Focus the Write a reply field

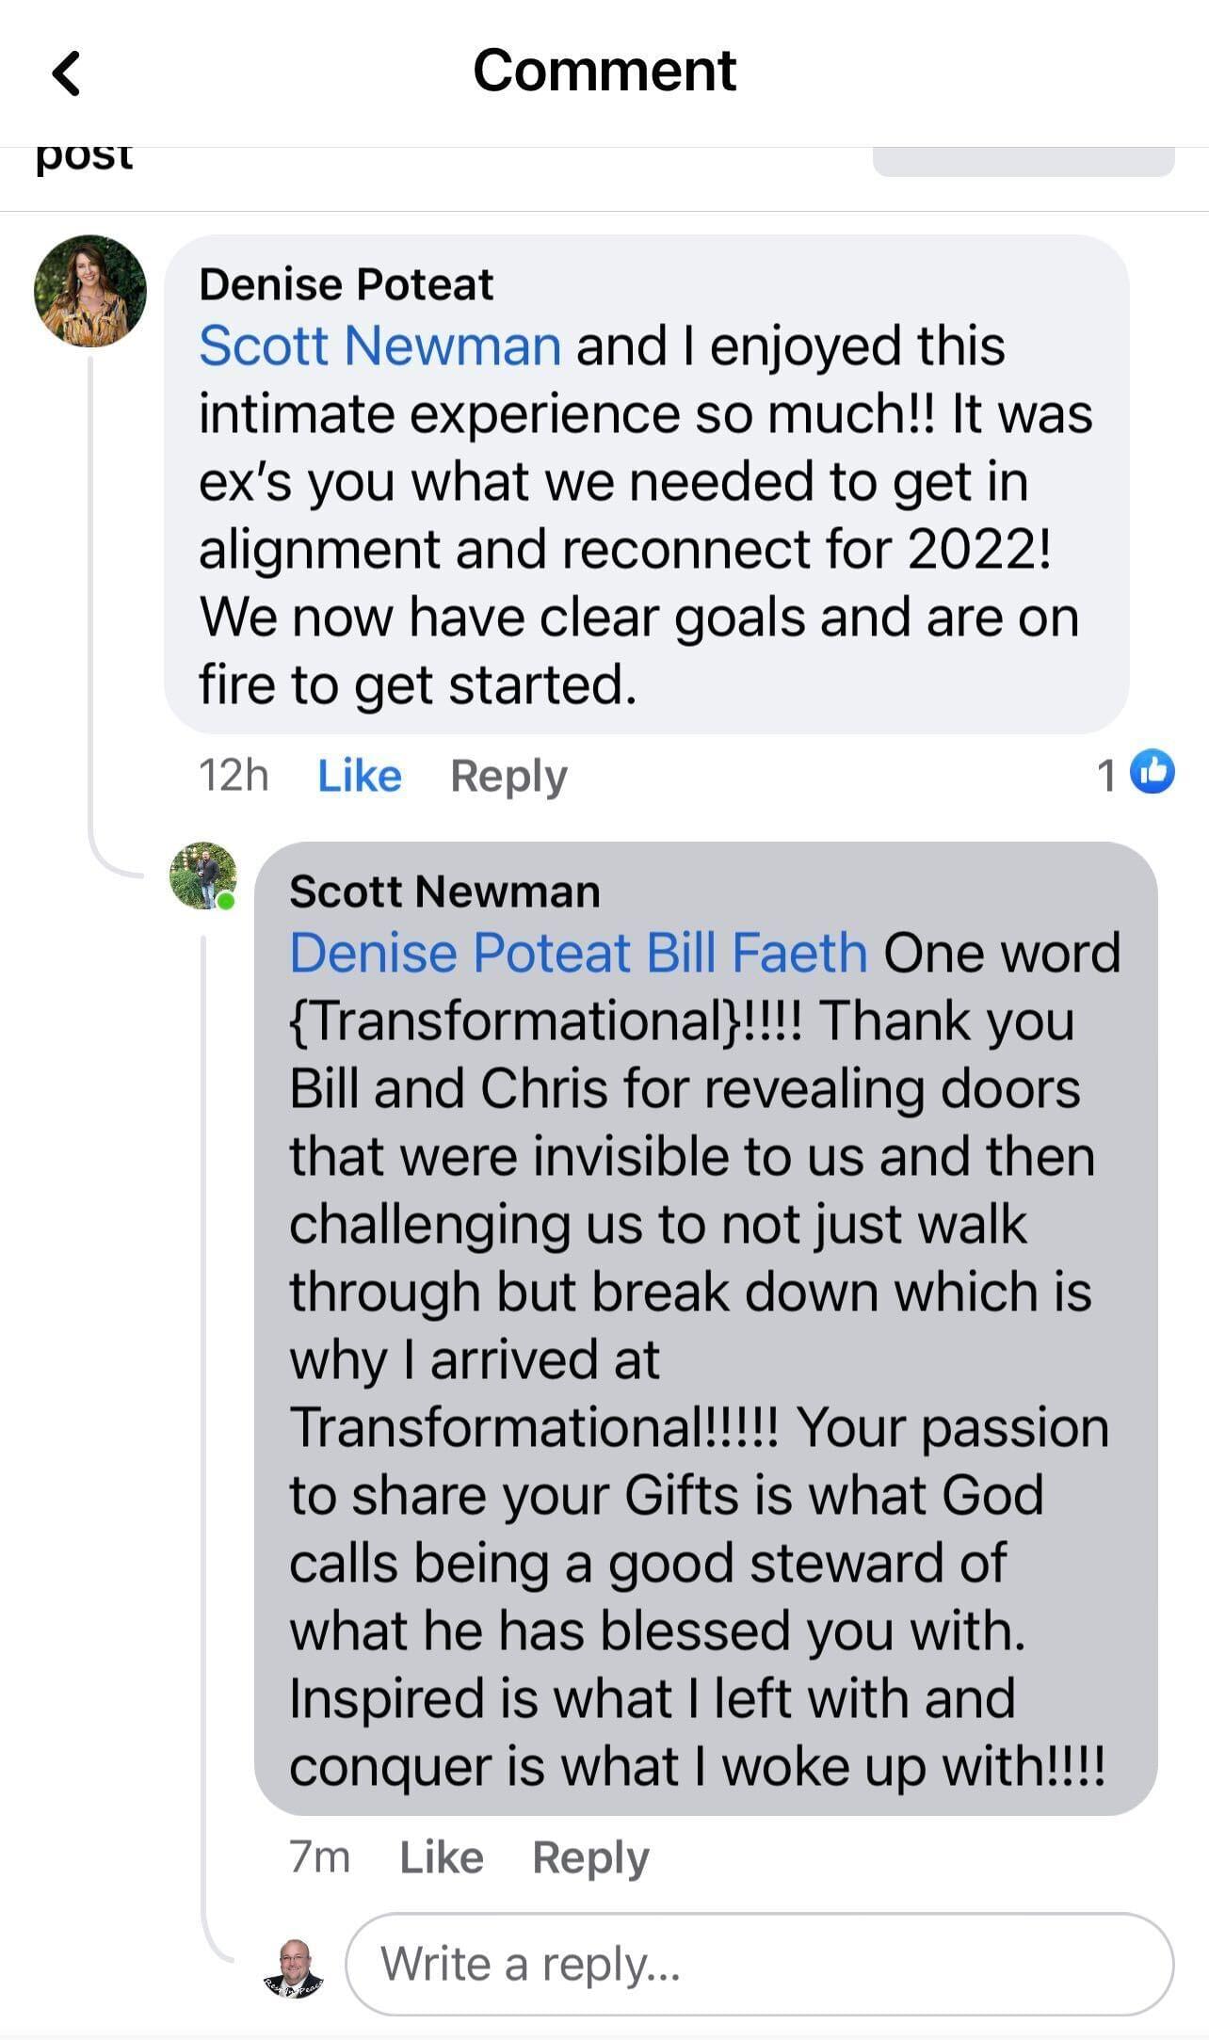tap(759, 1964)
